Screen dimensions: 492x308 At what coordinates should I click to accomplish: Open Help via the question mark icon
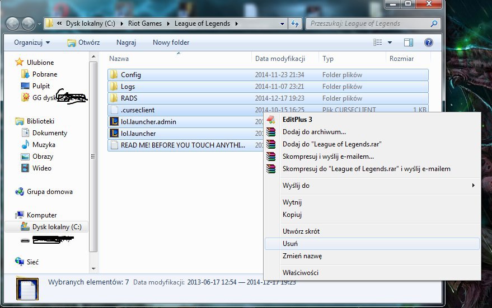(429, 42)
